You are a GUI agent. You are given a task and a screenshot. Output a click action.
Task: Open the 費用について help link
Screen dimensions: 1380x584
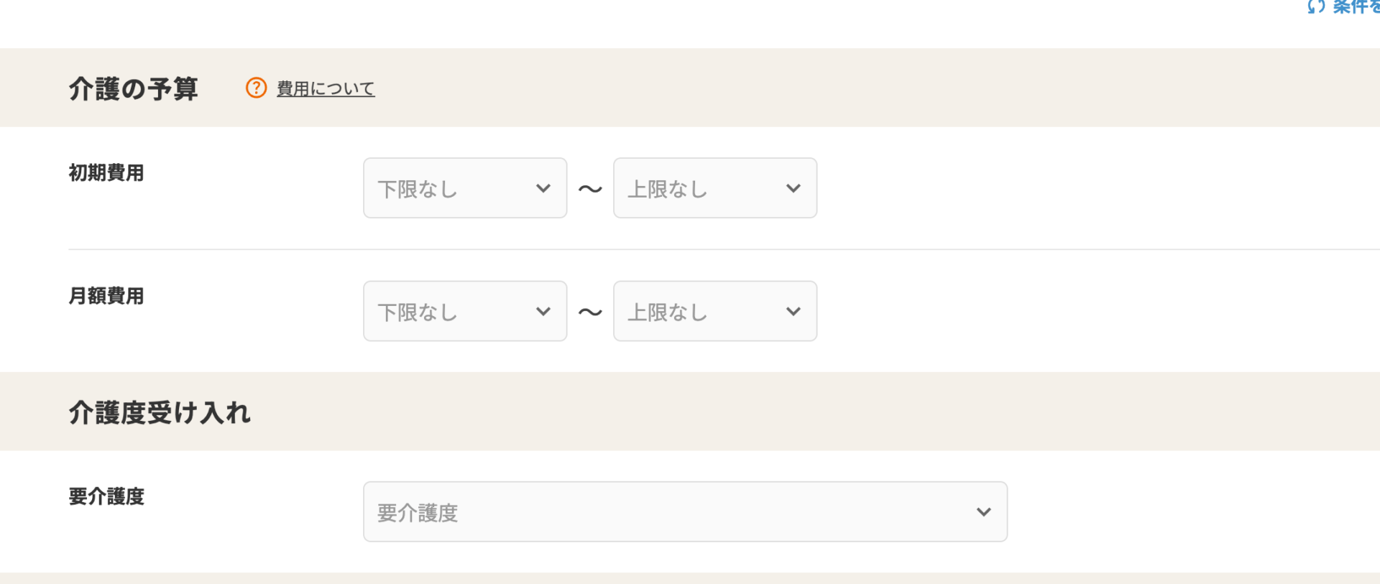tap(325, 88)
